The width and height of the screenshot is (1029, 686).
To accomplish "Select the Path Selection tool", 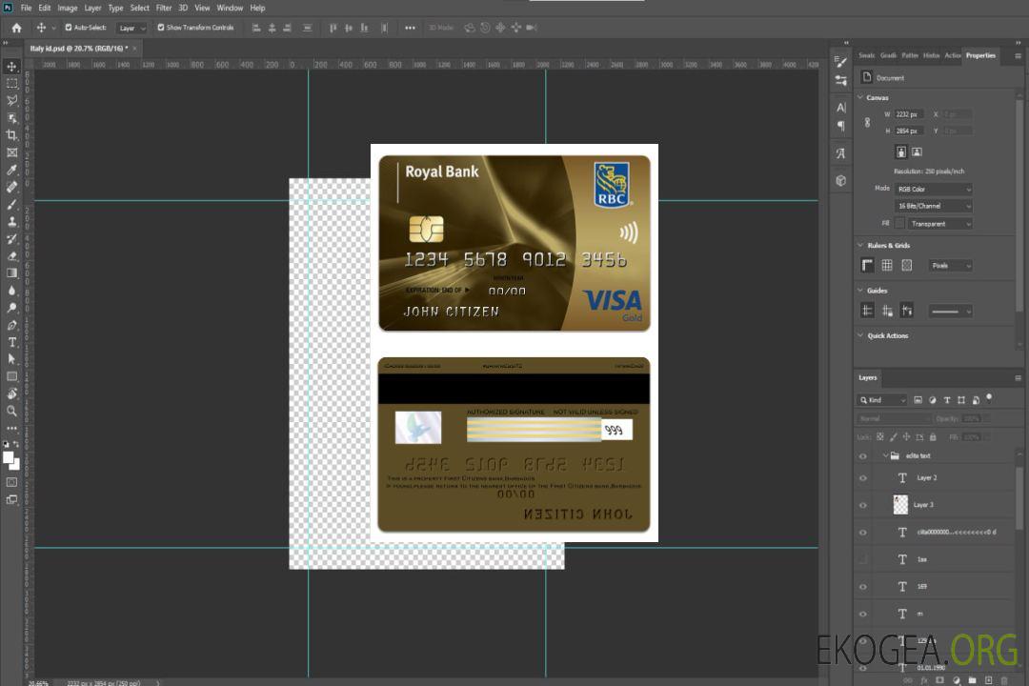I will click(11, 359).
